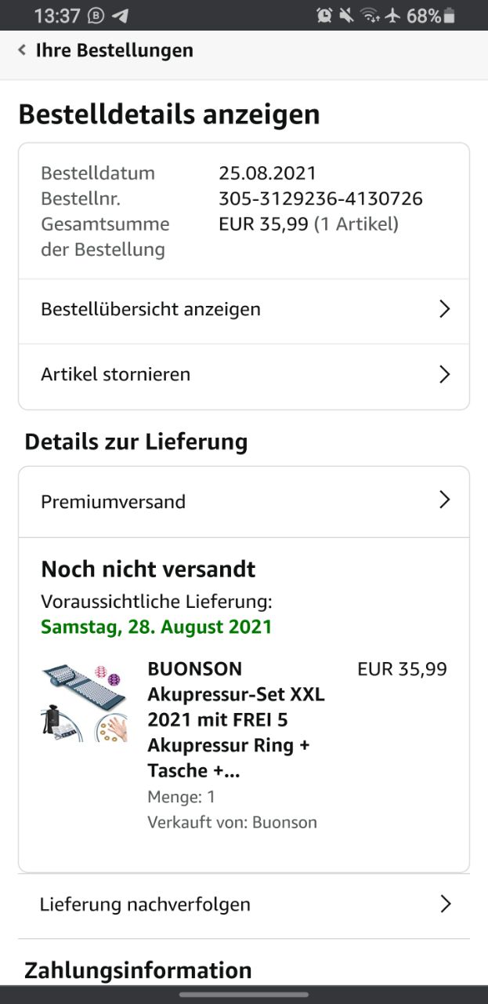
Task: Go back via Ihre Bestellungen text
Action: pyautogui.click(x=114, y=50)
